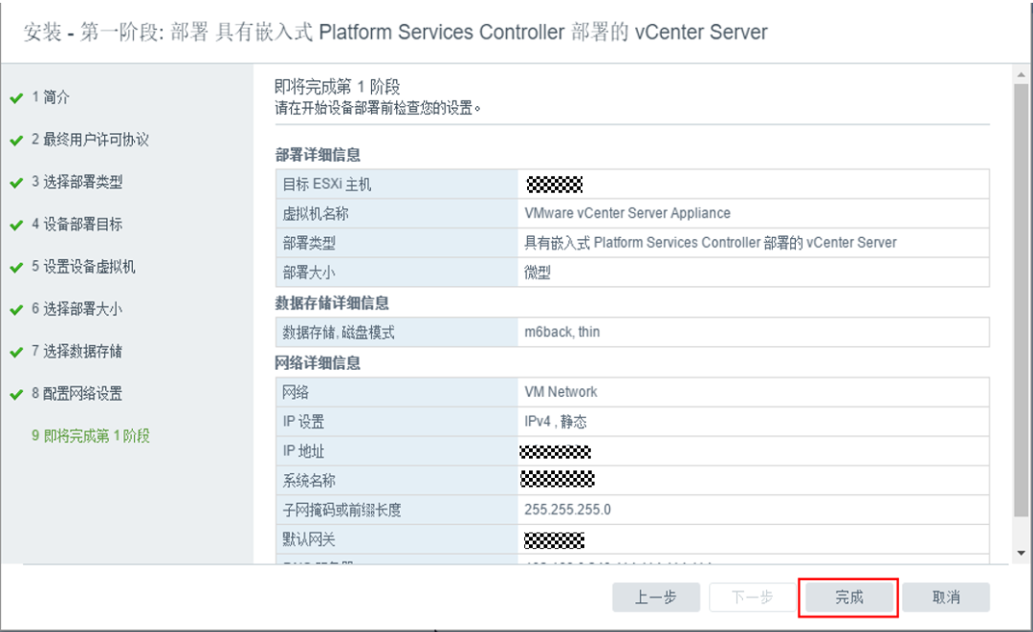Screen dimensions: 1033x632
Task: Click the 目标 ESXi 主机 label
Action: 327,185
